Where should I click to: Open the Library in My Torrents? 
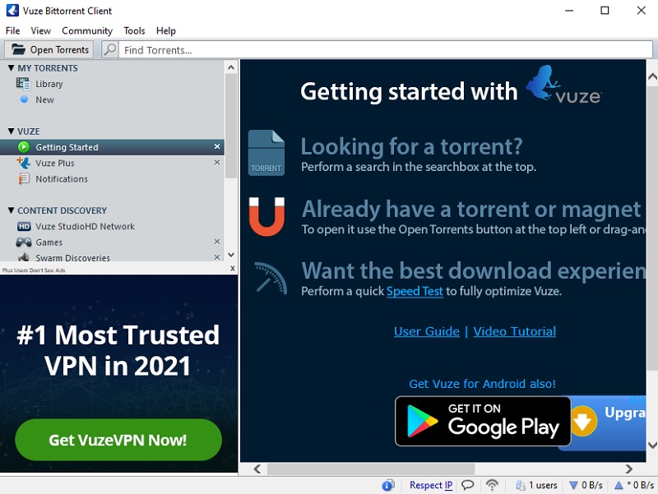click(49, 84)
